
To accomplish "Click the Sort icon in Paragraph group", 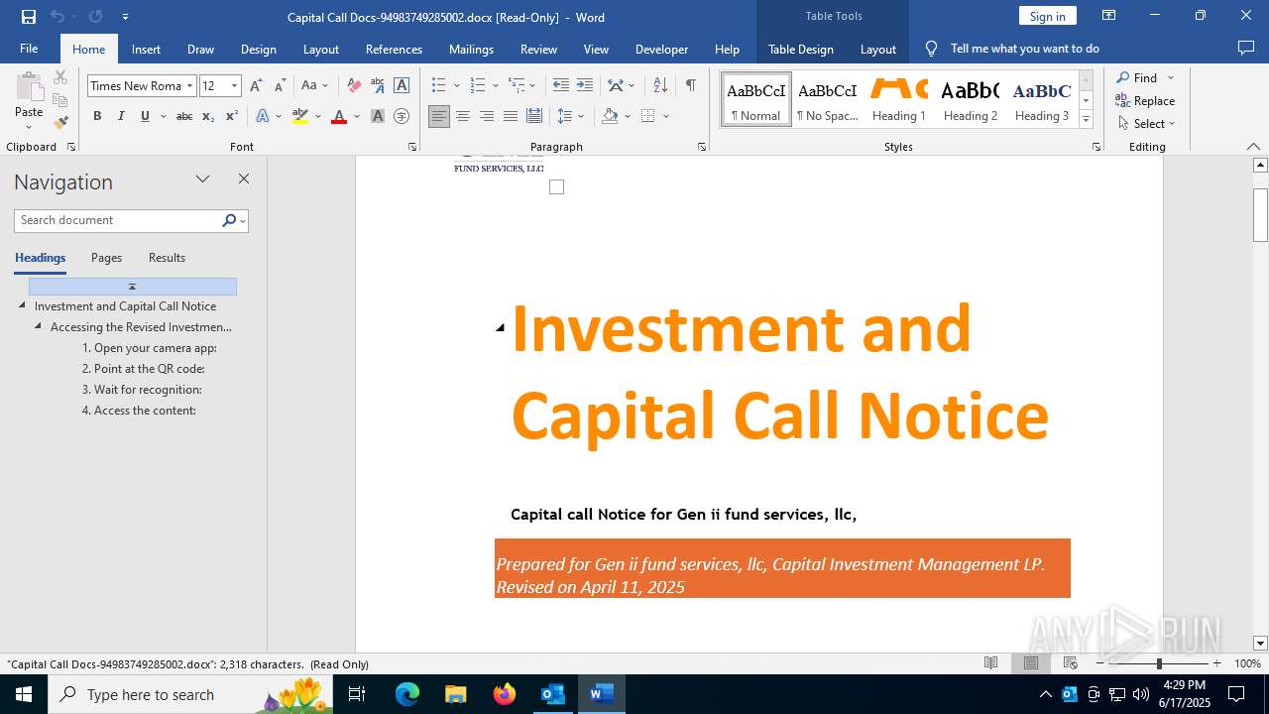I will (x=660, y=85).
